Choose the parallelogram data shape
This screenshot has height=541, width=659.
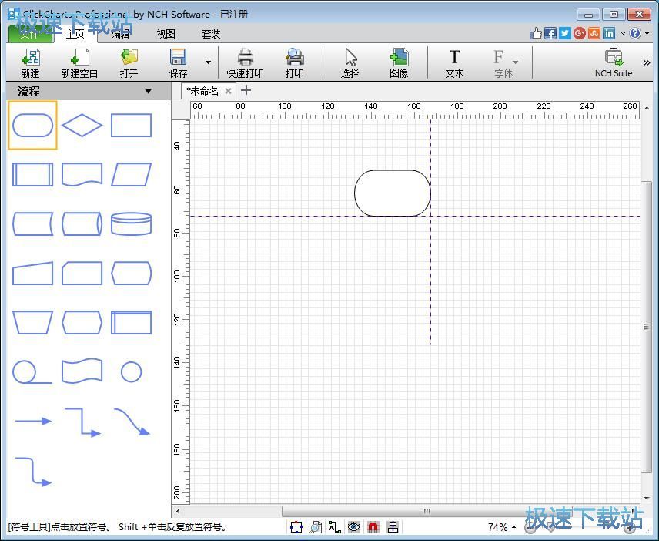pyautogui.click(x=131, y=174)
